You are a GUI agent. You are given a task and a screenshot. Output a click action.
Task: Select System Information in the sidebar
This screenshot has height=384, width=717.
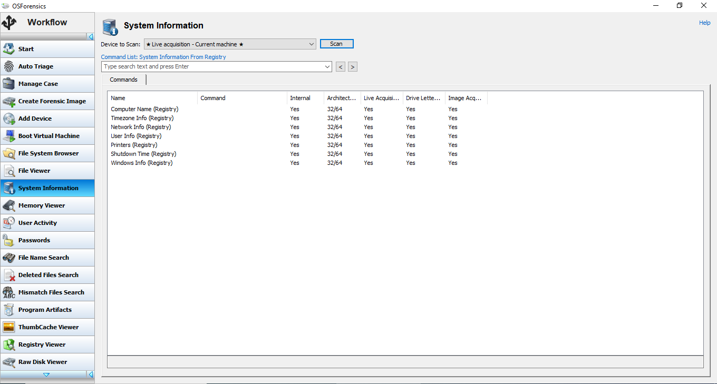47,188
